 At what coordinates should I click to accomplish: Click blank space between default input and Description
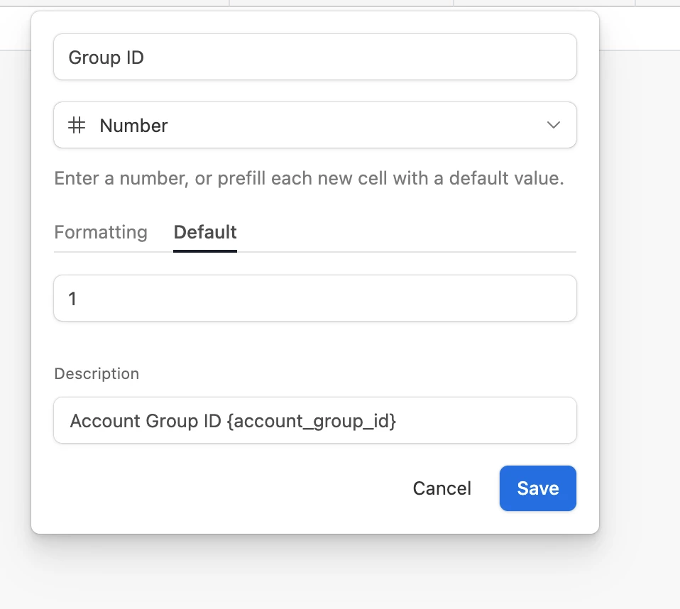pyautogui.click(x=315, y=343)
